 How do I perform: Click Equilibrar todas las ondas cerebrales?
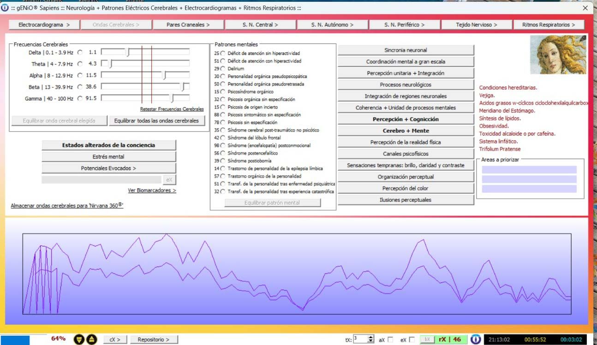point(156,121)
